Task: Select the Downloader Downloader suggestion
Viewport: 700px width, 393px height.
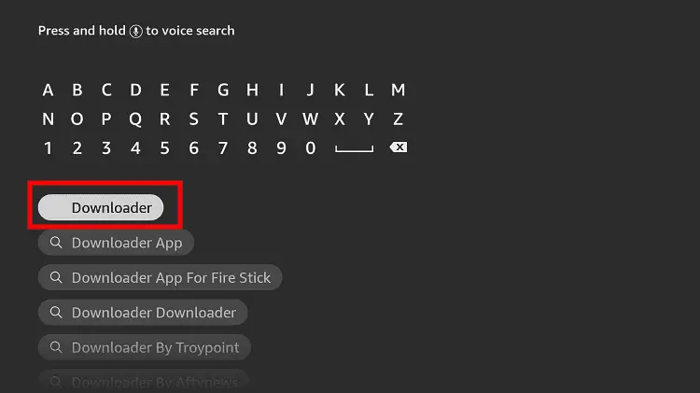Action: pos(143,312)
